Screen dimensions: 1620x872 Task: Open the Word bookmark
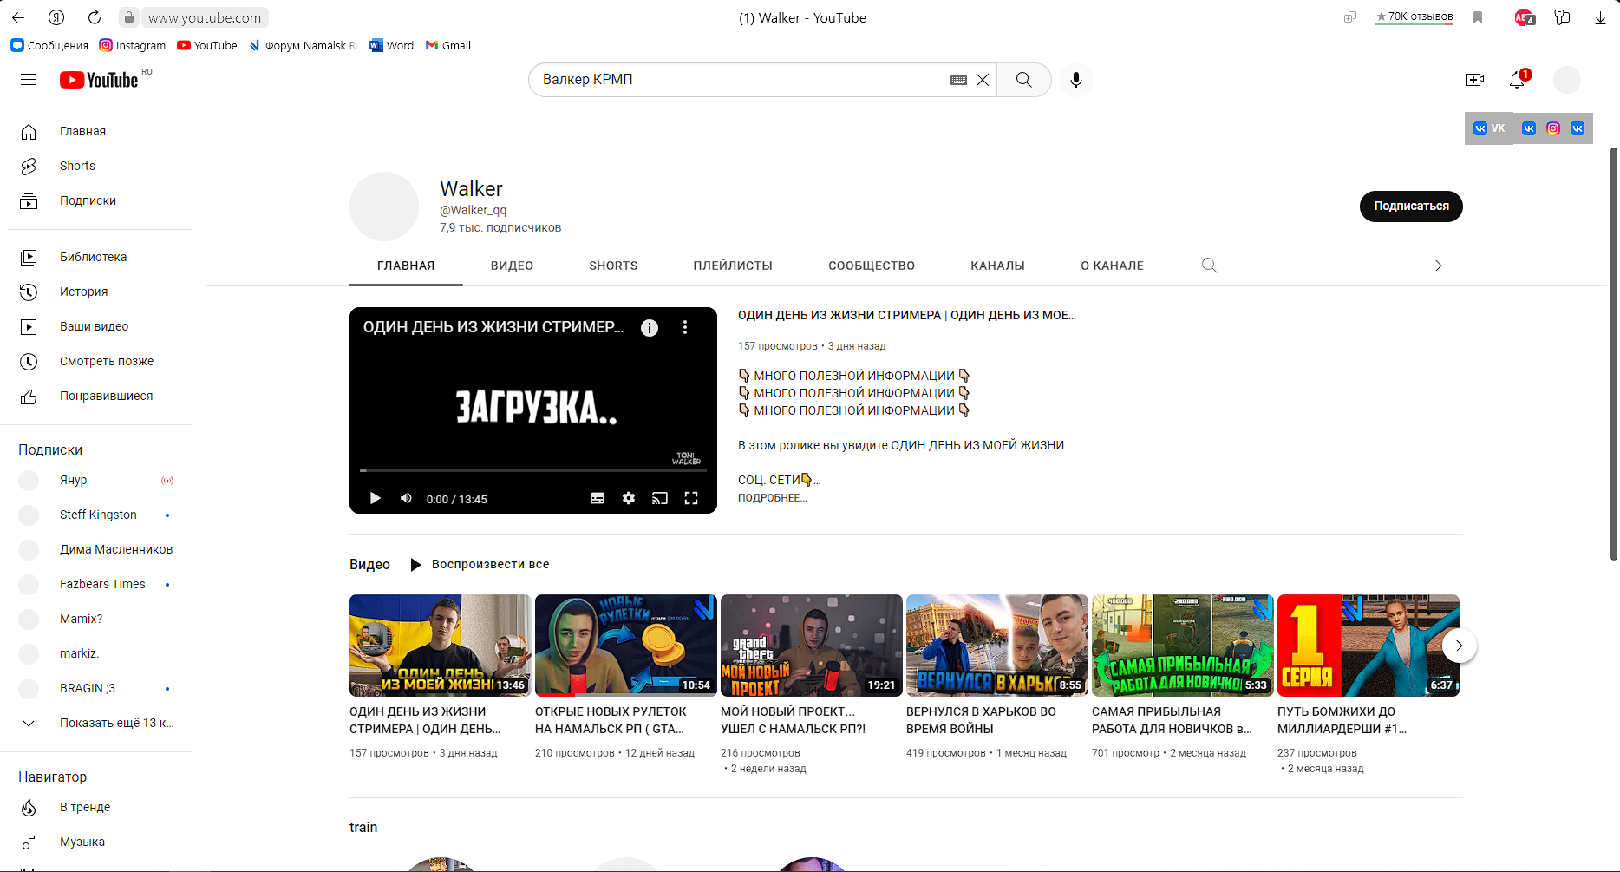(392, 45)
